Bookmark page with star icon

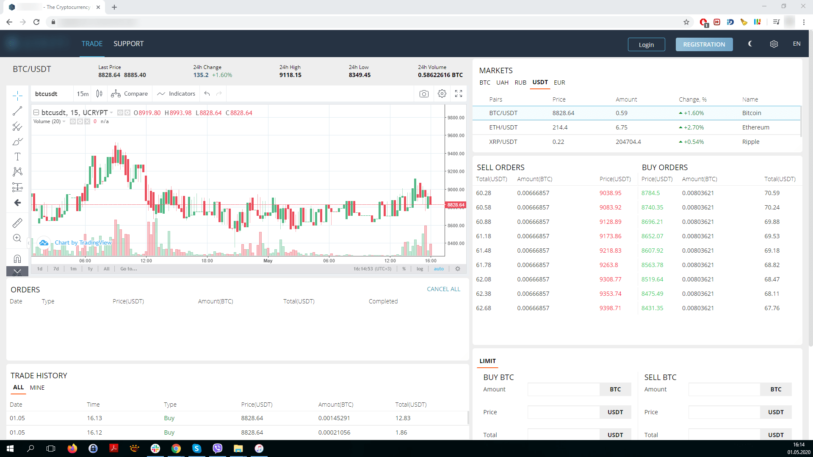click(686, 22)
